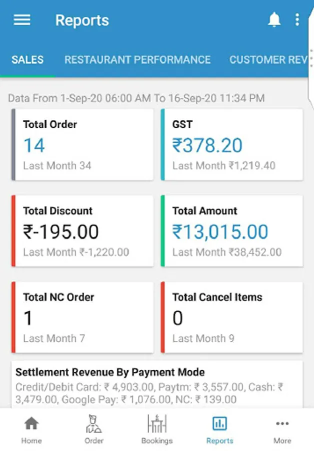This screenshot has height=451, width=314.
Task: Open the hamburger navigation menu
Action: pyautogui.click(x=22, y=20)
